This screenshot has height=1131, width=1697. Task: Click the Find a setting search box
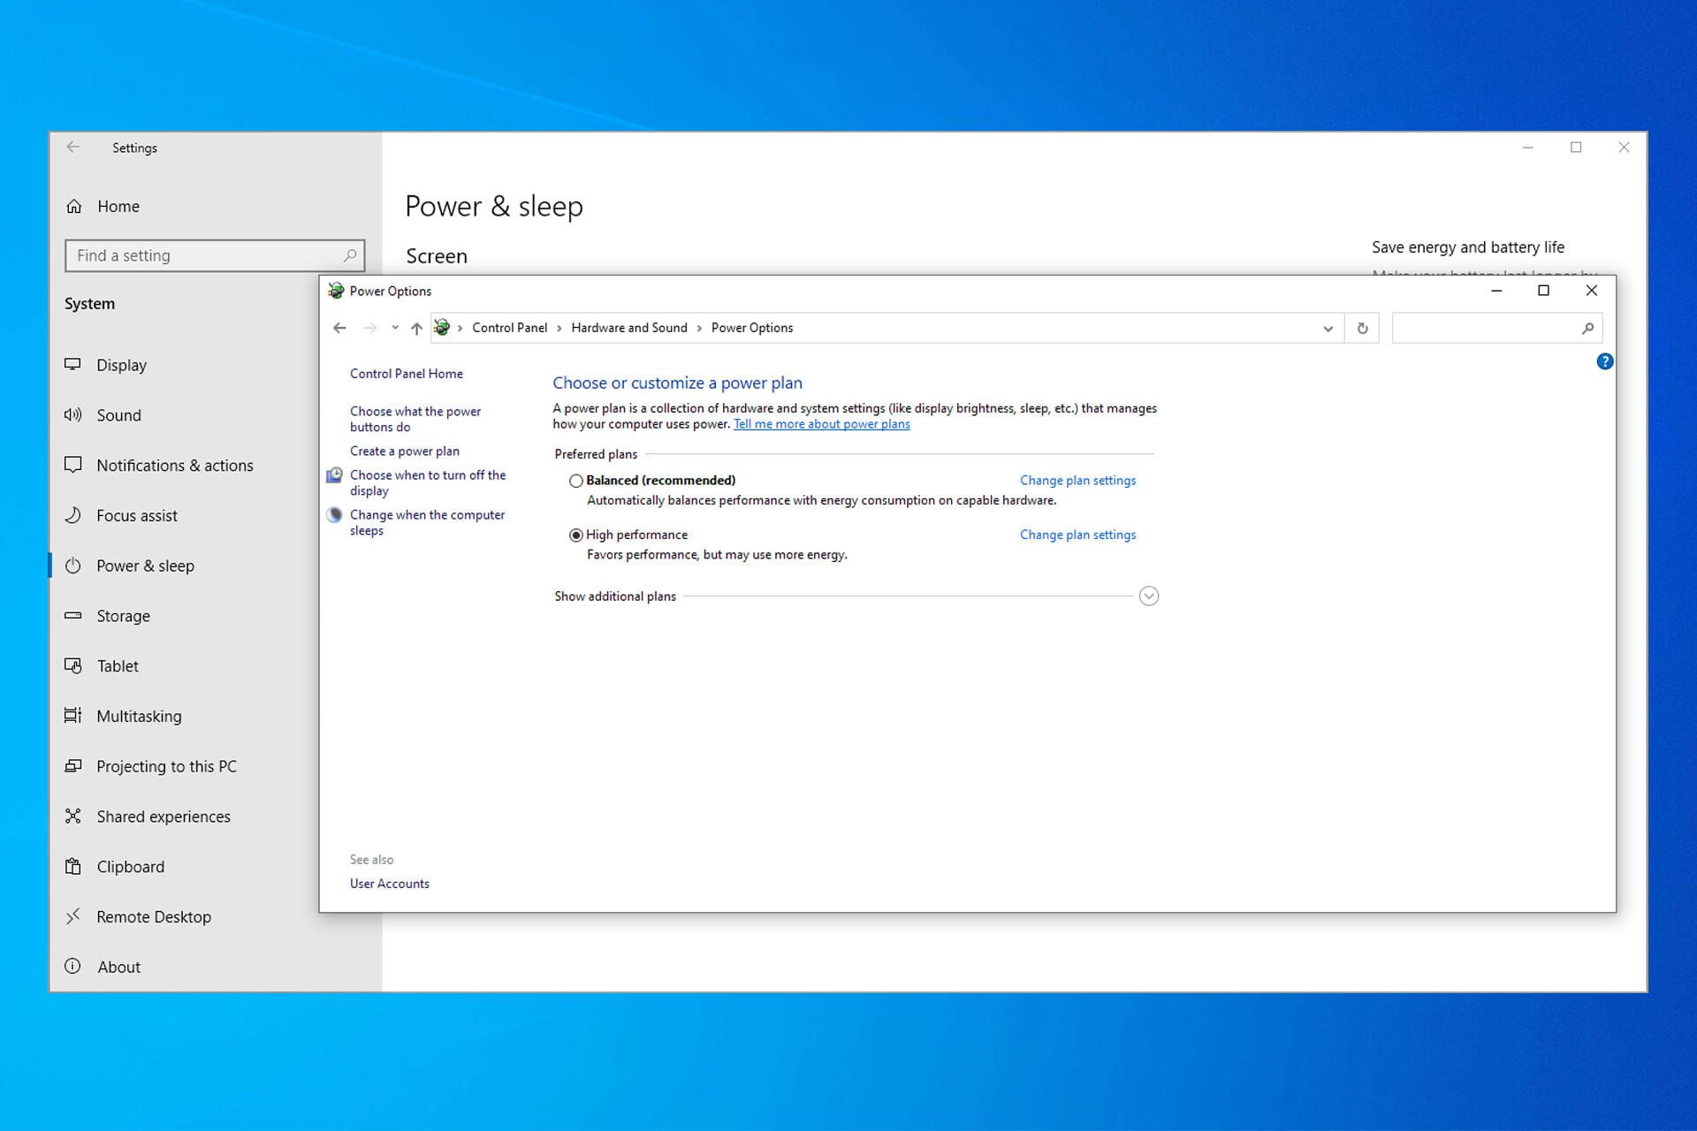(215, 255)
